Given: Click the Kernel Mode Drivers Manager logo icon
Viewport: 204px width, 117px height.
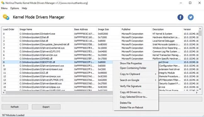Looking at the screenshot, I should coord(6,17).
